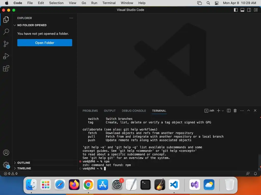Kill the terminal with trash icon
Viewport: 261px width, 195px height.
pos(235,111)
